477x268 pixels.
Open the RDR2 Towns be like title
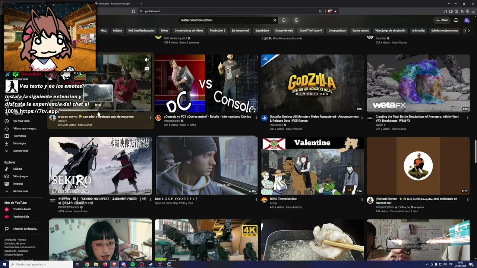coord(283,199)
